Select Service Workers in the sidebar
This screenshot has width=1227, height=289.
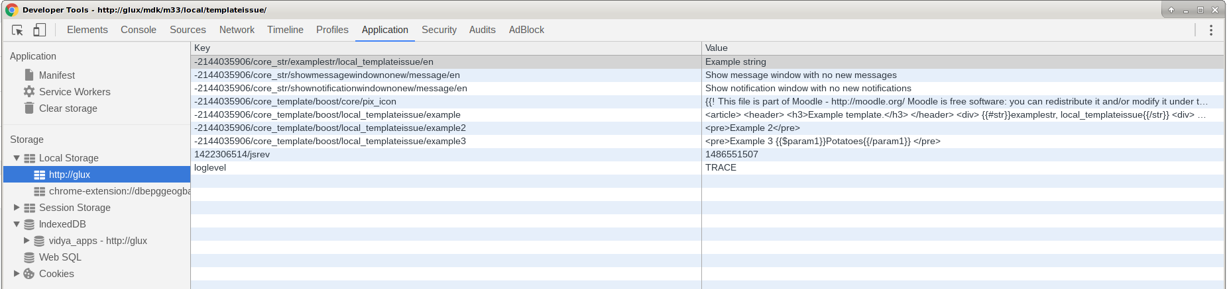point(75,92)
